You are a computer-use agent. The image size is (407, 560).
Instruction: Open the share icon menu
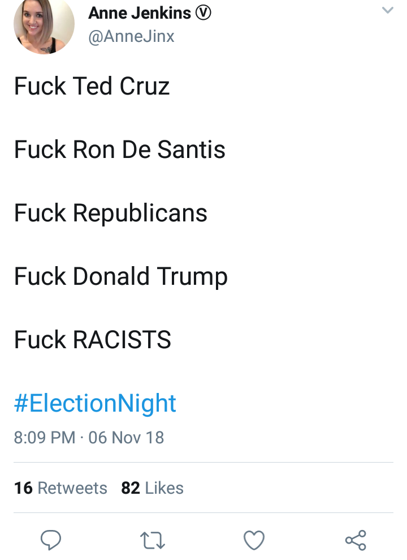(x=356, y=540)
